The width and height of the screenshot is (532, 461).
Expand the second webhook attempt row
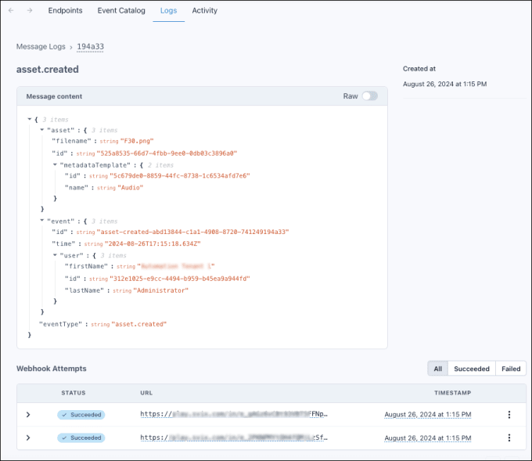tap(28, 438)
